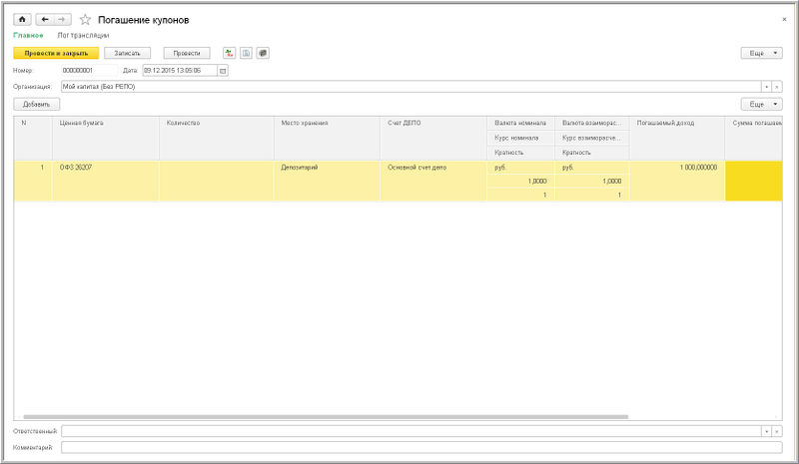Screen dimensions: 799x464
Task: Click the Записать button
Action: (x=127, y=53)
